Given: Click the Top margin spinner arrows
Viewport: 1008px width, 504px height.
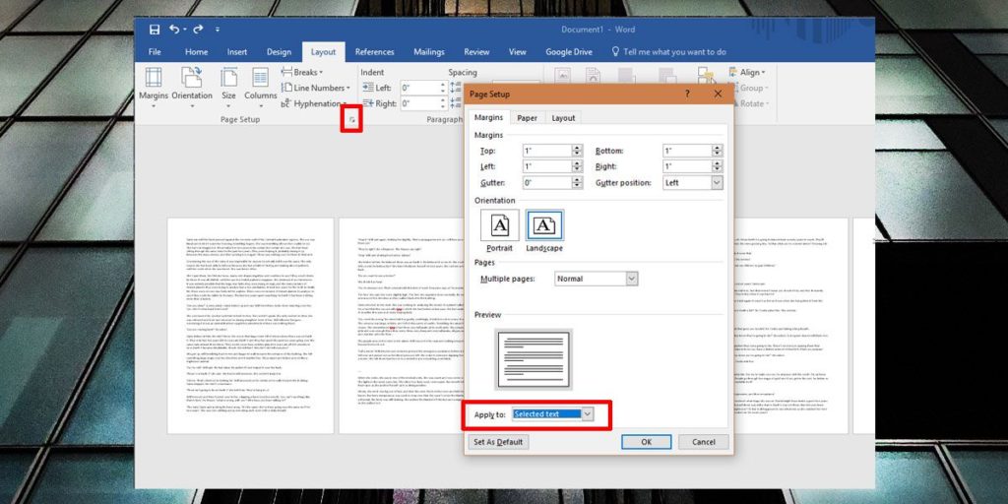Looking at the screenshot, I should (577, 151).
